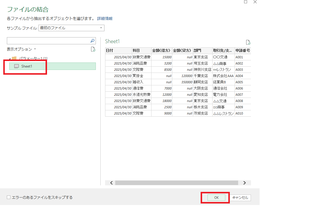
Task: Click the キャンセル button
Action: (240, 198)
